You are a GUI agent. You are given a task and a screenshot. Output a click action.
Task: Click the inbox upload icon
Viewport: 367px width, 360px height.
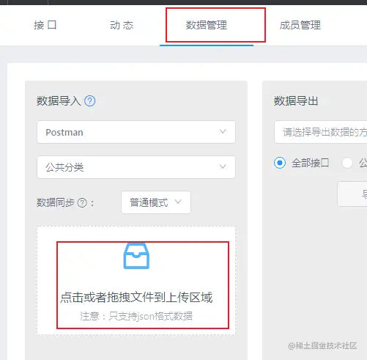point(136,256)
